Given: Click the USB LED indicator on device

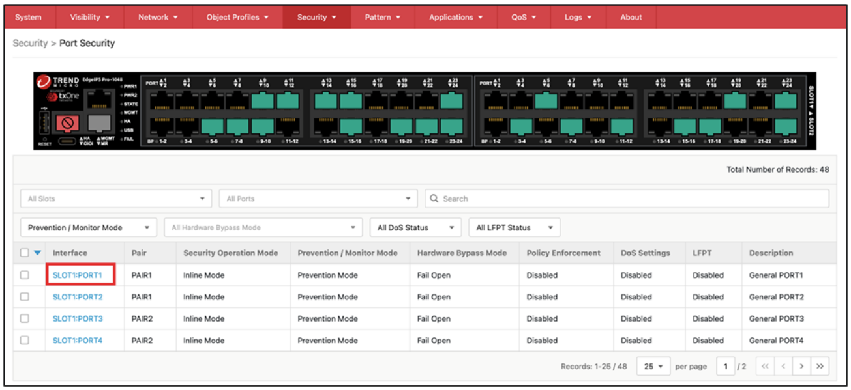Looking at the screenshot, I should pyautogui.click(x=122, y=130).
